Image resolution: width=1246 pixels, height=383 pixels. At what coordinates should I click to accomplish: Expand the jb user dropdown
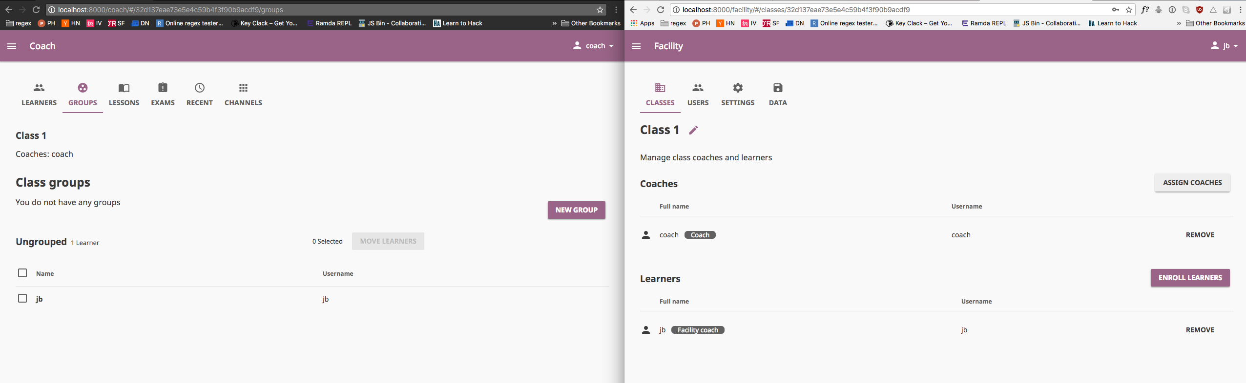pyautogui.click(x=1224, y=46)
